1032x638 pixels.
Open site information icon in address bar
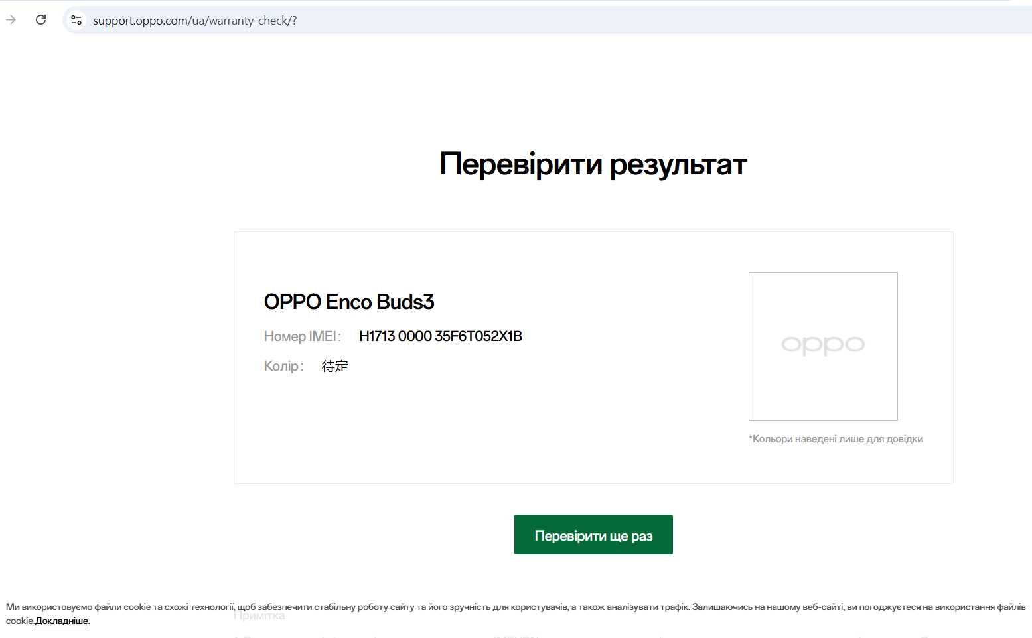(76, 21)
